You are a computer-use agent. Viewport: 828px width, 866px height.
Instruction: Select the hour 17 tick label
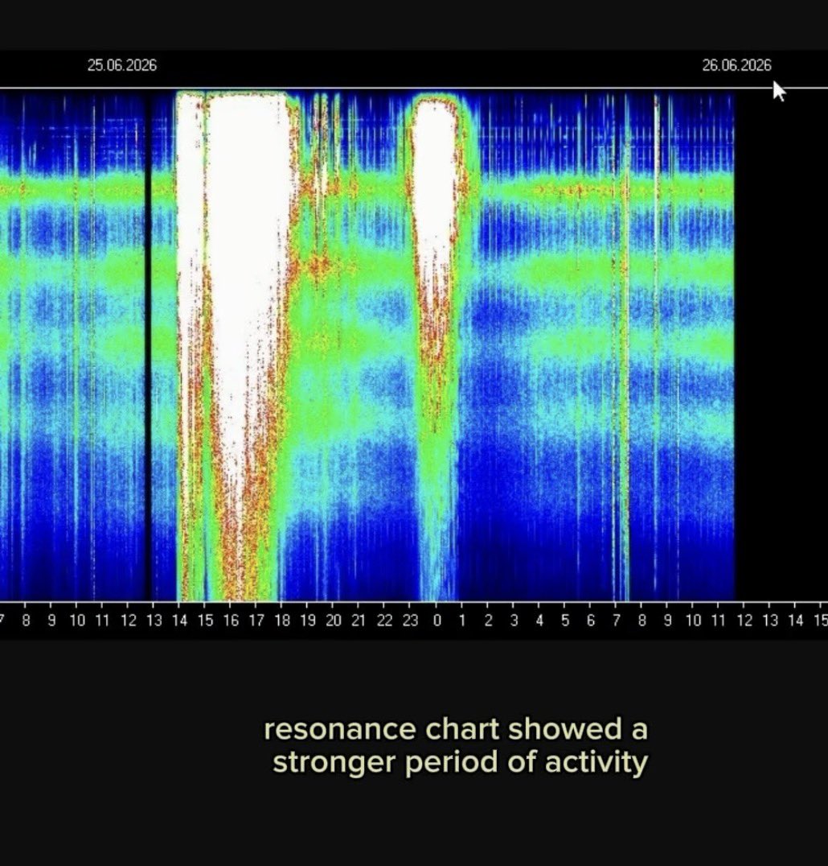(256, 621)
